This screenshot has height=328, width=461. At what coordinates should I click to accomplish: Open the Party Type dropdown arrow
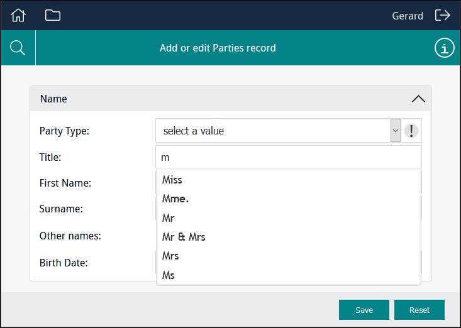pyautogui.click(x=396, y=131)
